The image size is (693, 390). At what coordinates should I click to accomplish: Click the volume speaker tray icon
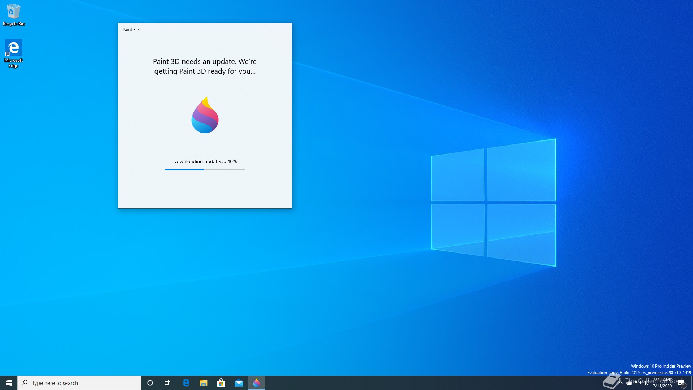[x=646, y=383]
